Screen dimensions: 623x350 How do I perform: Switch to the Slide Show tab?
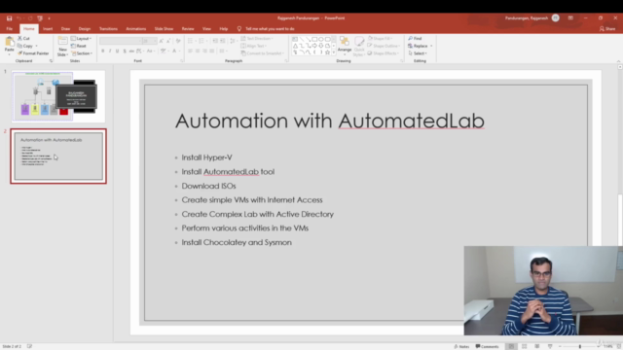coord(164,29)
